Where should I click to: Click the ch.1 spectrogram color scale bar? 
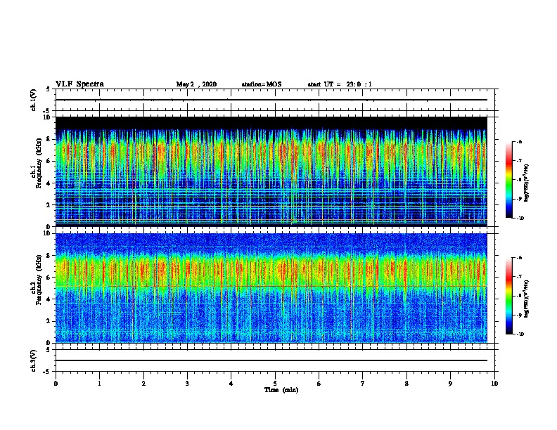pyautogui.click(x=508, y=180)
